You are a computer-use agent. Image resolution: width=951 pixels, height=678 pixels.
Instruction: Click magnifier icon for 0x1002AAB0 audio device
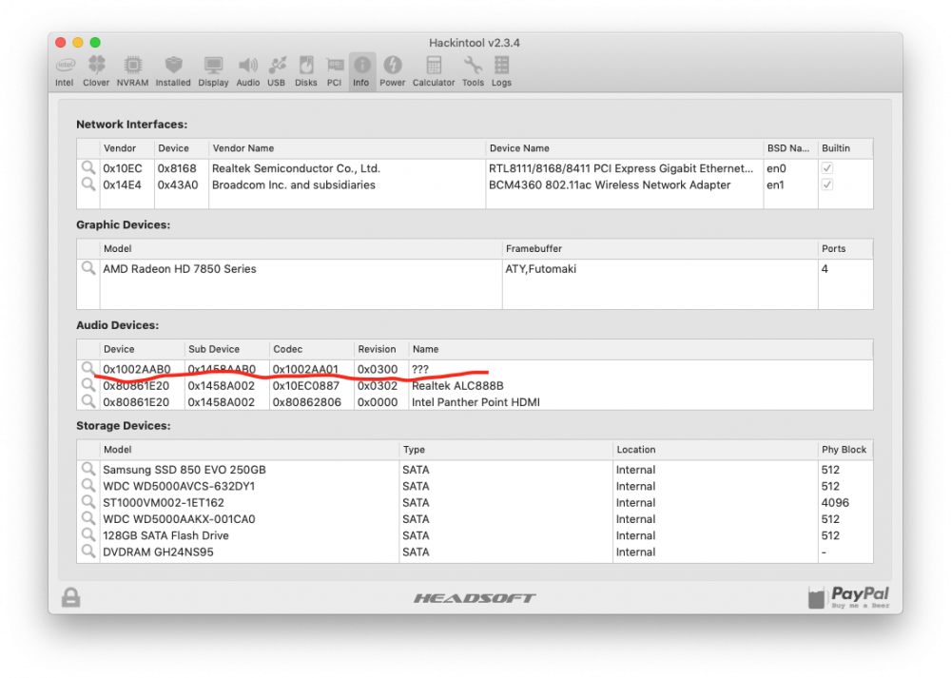click(x=88, y=368)
